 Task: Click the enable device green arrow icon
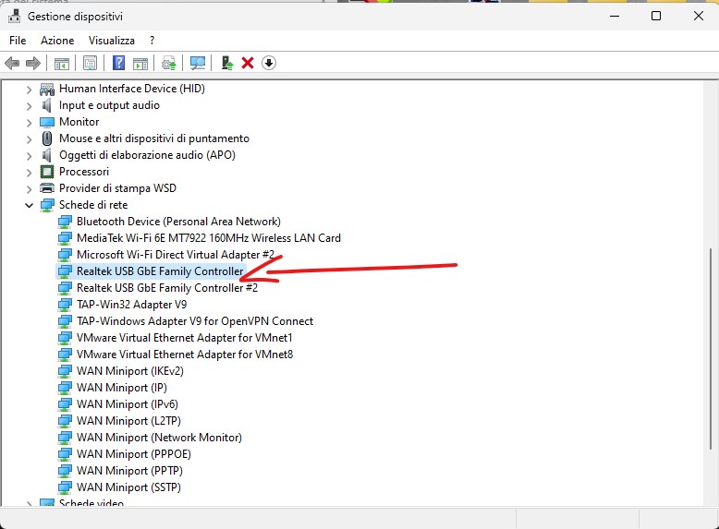(226, 63)
